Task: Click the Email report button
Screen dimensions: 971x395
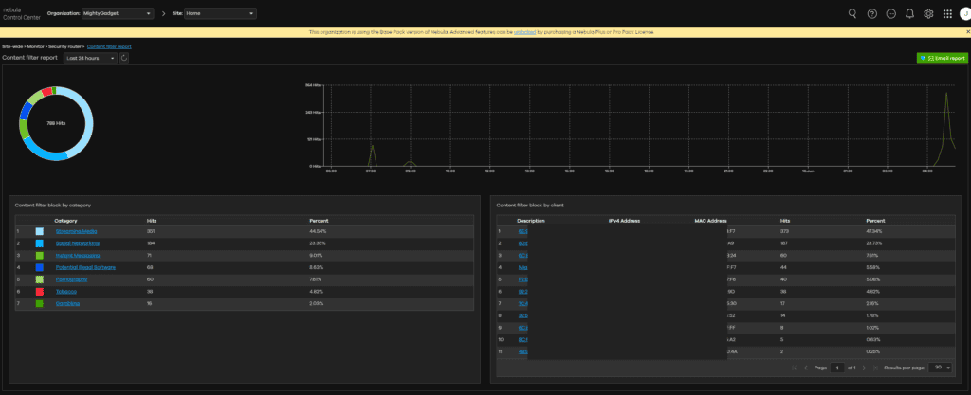Action: click(942, 58)
